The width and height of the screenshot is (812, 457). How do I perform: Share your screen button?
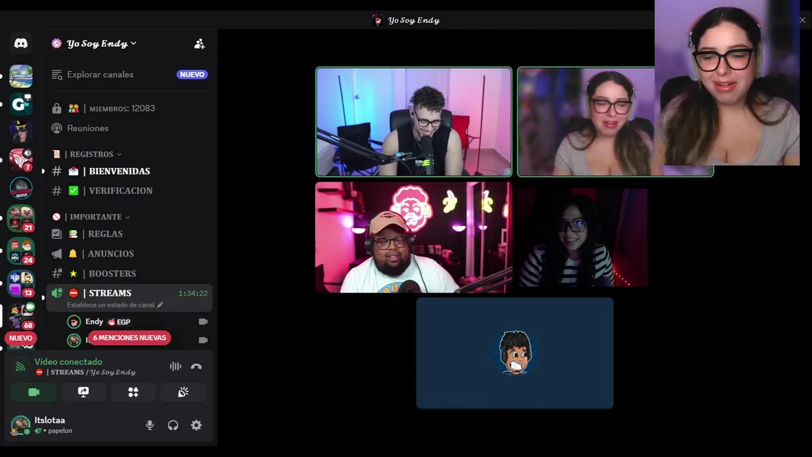click(83, 392)
